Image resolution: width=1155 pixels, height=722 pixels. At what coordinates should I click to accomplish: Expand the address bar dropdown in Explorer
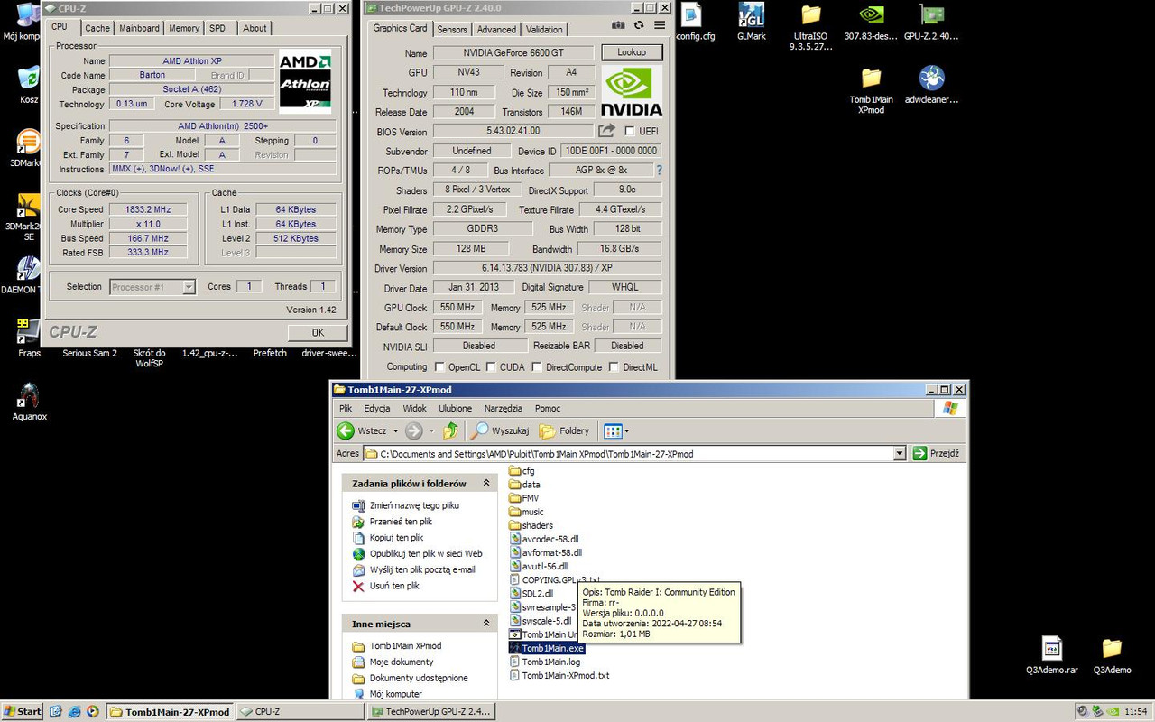[899, 453]
